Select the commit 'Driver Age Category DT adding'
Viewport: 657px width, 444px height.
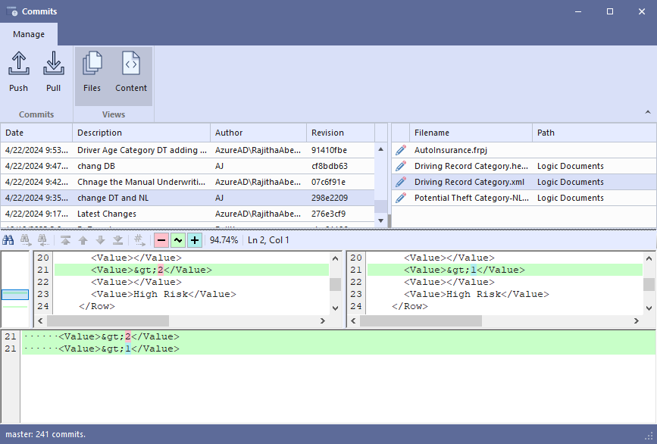coord(187,150)
